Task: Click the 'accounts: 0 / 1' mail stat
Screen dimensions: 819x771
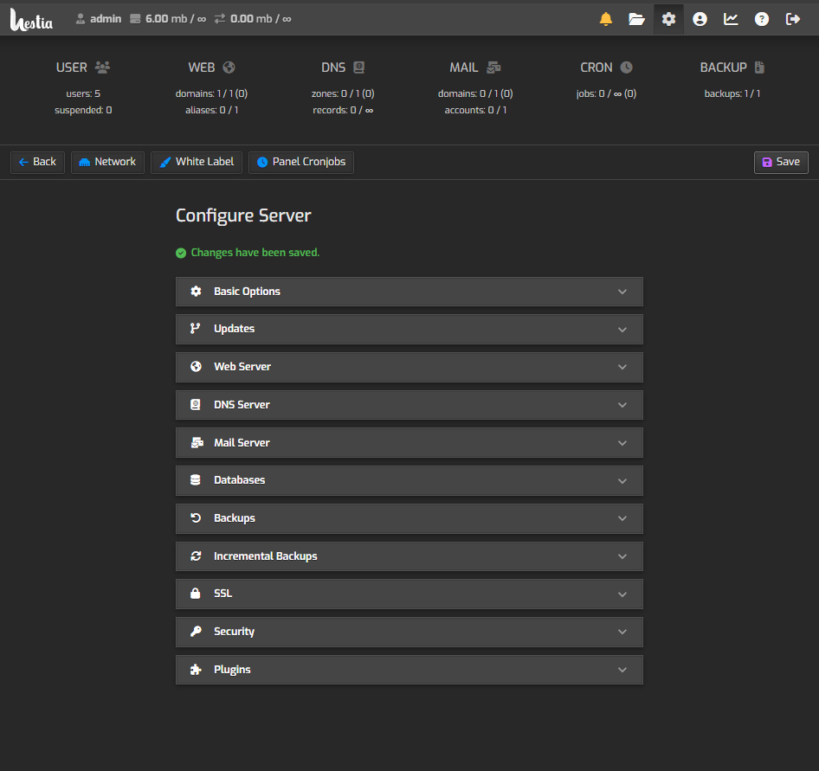Action: [475, 110]
